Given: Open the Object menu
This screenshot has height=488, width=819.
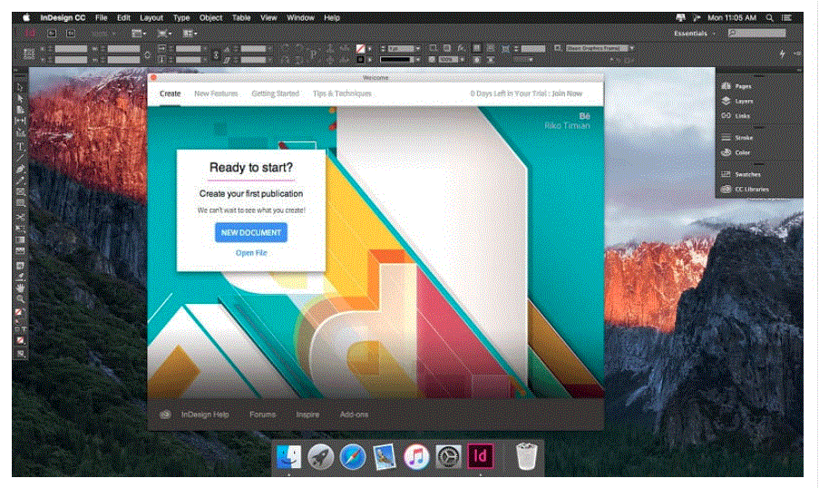Looking at the screenshot, I should click(x=210, y=18).
